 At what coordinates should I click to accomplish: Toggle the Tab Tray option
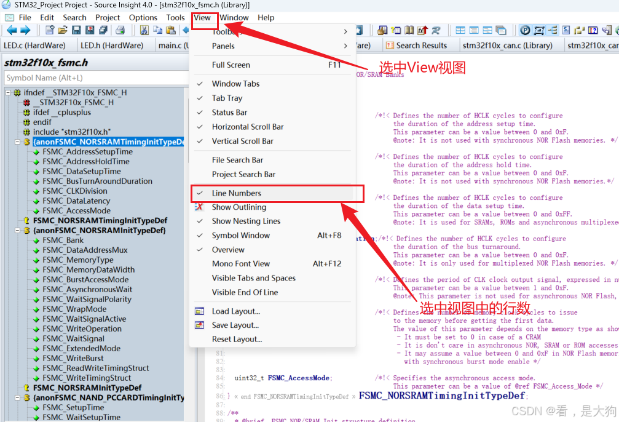coord(273,98)
